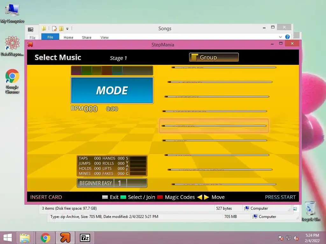Click the yellow left Move arrow
Viewport: 326px width, 244px height.
click(x=200, y=197)
